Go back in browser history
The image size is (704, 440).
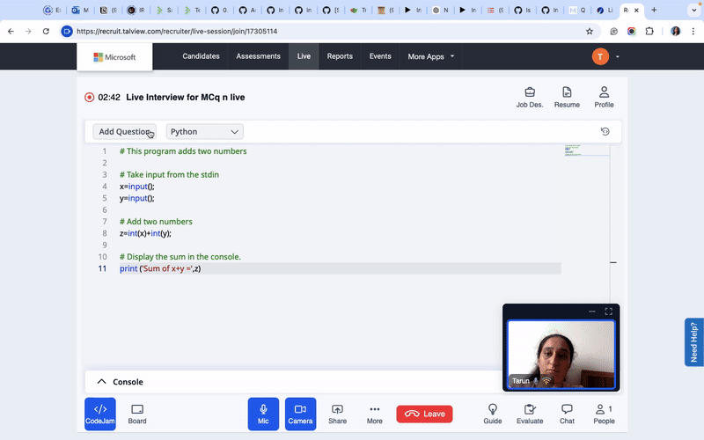point(11,32)
